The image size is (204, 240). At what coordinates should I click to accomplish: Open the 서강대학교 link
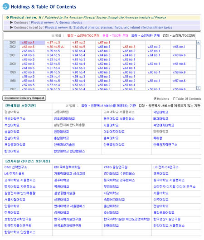[111, 193]
